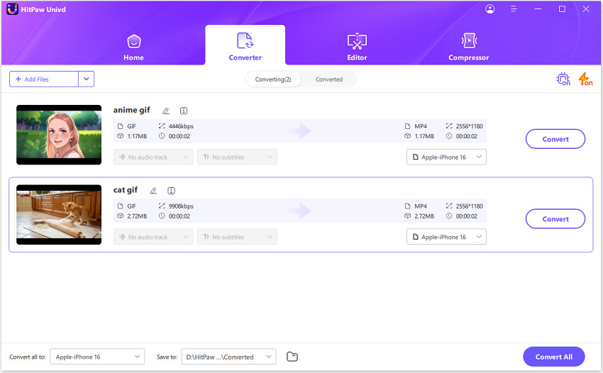
Task: Open audio track dropdown for cat gif
Action: point(153,237)
